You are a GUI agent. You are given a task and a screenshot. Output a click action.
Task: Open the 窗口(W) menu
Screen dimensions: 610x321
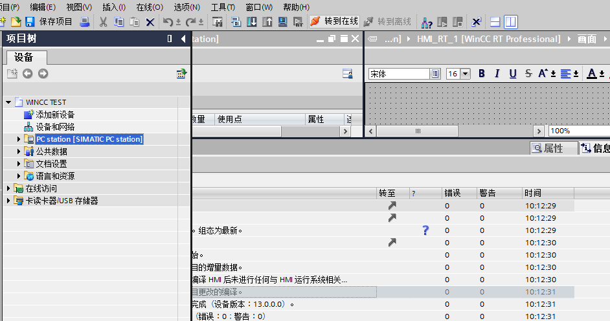259,7
